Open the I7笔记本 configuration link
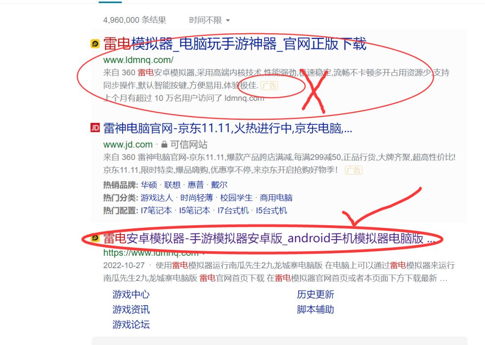 pyautogui.click(x=156, y=210)
